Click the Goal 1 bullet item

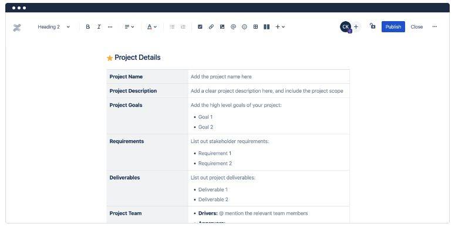tap(205, 117)
